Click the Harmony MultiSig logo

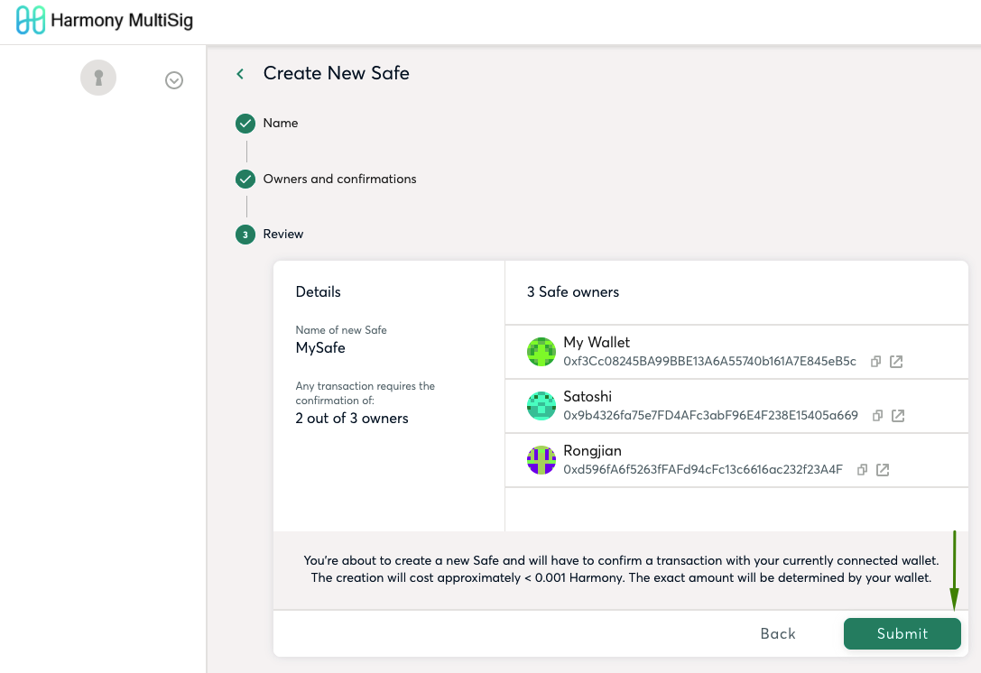coord(105,20)
